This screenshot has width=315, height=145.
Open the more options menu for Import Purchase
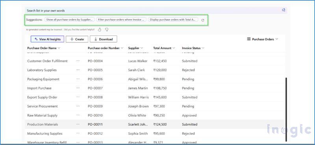(78, 88)
